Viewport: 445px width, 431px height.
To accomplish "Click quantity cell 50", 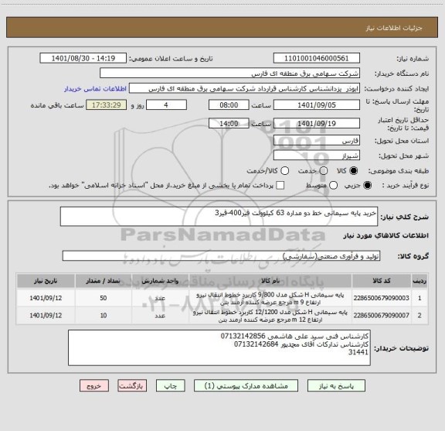I will point(104,298).
